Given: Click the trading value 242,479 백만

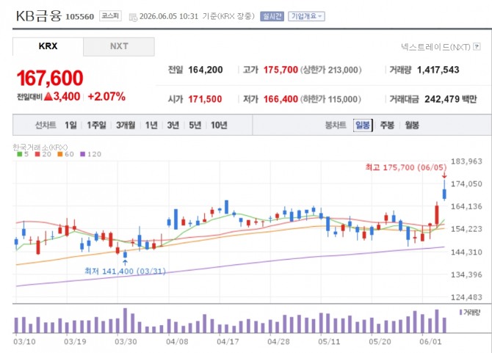Looking at the screenshot, I should [x=451, y=99].
